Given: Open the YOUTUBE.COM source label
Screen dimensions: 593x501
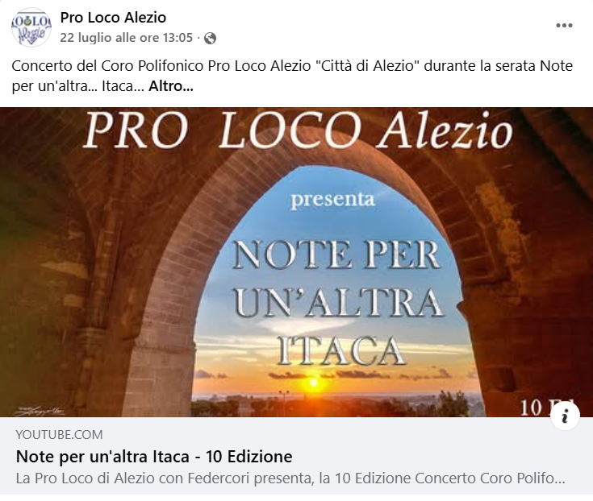Looking at the screenshot, I should (x=60, y=435).
